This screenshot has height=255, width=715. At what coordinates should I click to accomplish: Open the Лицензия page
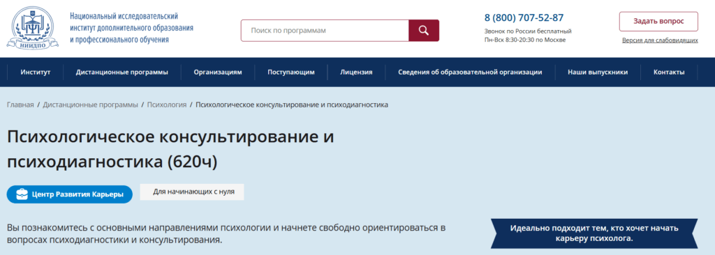pyautogui.click(x=356, y=72)
